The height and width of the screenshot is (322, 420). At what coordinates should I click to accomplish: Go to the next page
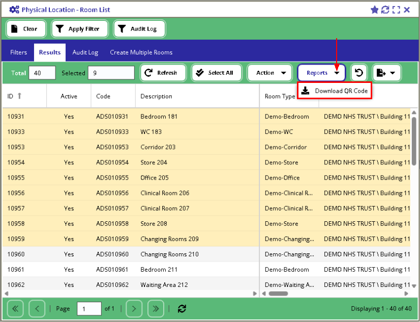point(134,309)
